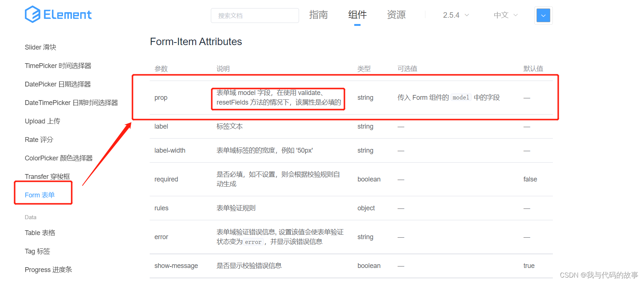Click the 'false' default for required
Screen dimensions: 644x282
click(x=530, y=179)
